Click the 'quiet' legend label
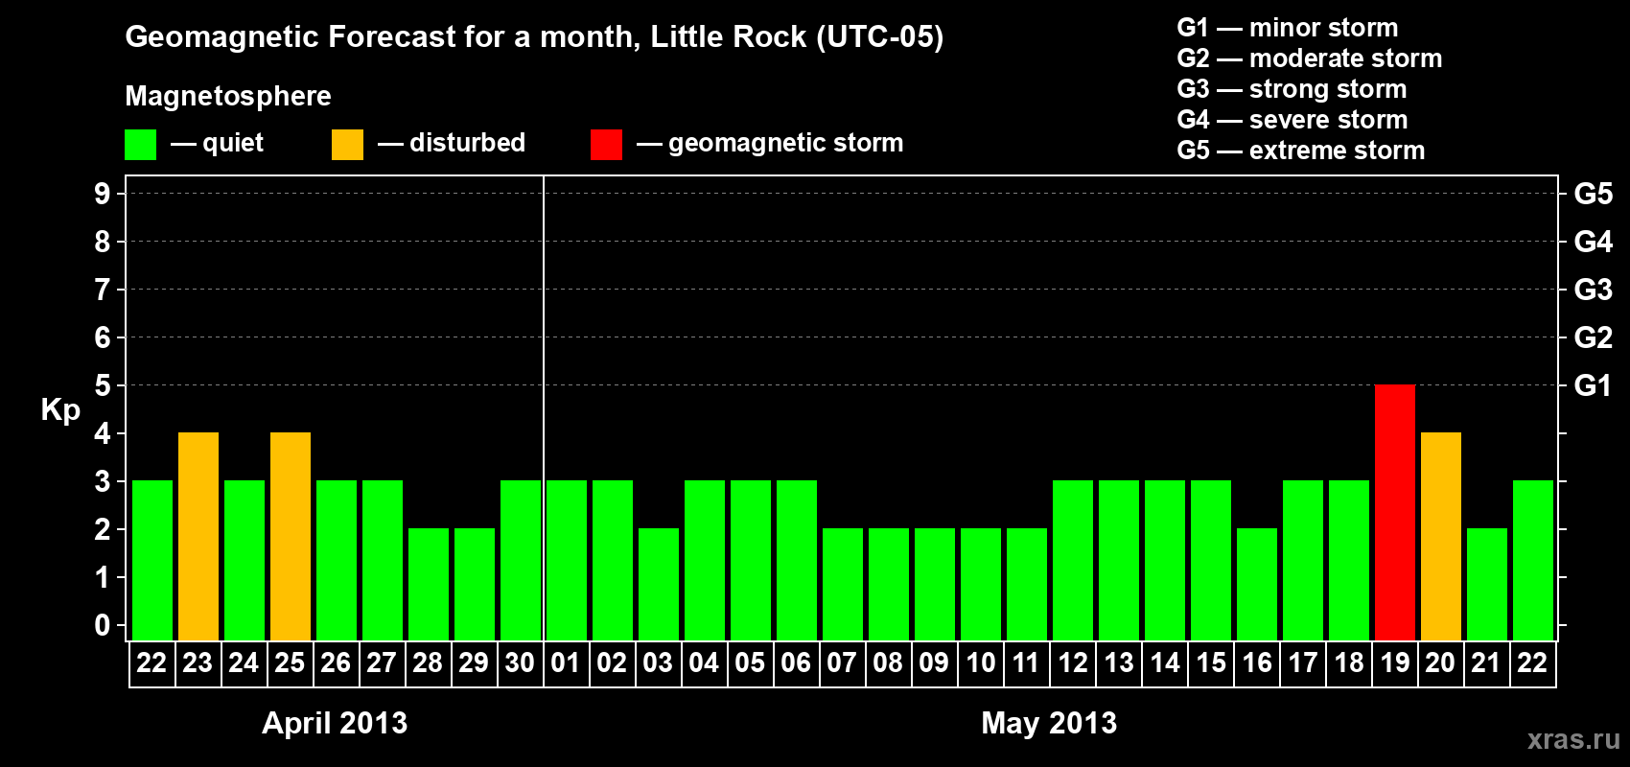Image resolution: width=1630 pixels, height=767 pixels. (x=233, y=143)
